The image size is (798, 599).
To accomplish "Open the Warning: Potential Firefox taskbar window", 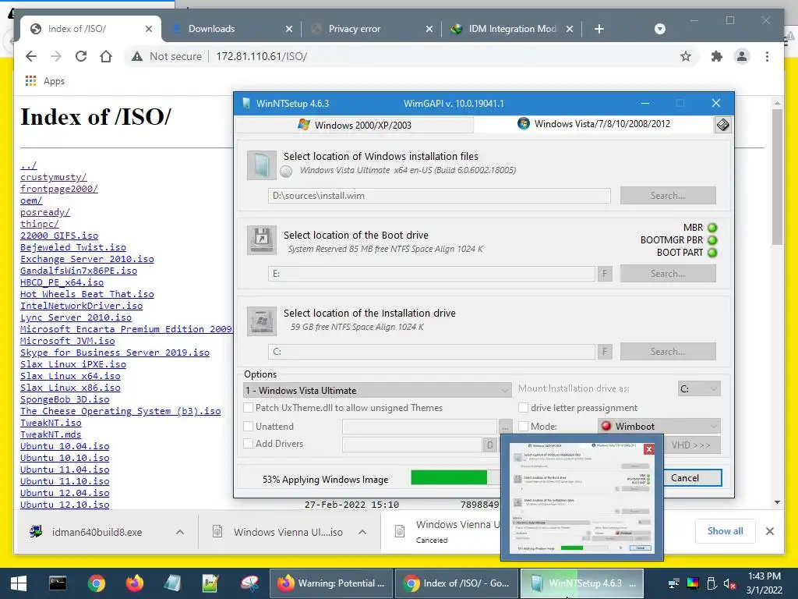I will (x=331, y=583).
